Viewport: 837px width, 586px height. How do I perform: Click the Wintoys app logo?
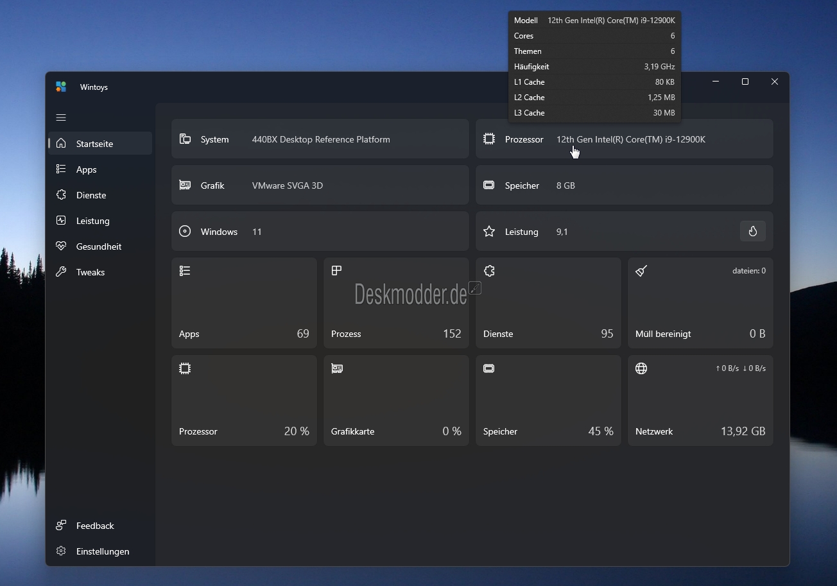tap(61, 87)
